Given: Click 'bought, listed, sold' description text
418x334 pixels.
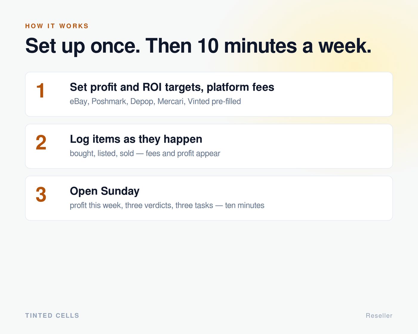Looking at the screenshot, I should tap(102, 153).
